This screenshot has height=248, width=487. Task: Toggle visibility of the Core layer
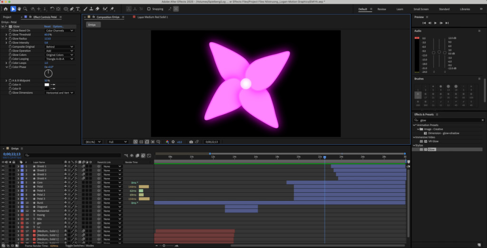pyautogui.click(x=3, y=182)
